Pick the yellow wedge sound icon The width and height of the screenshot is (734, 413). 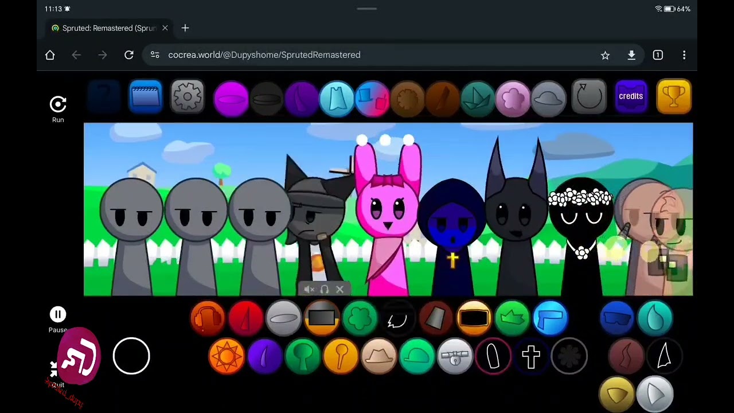point(617,394)
